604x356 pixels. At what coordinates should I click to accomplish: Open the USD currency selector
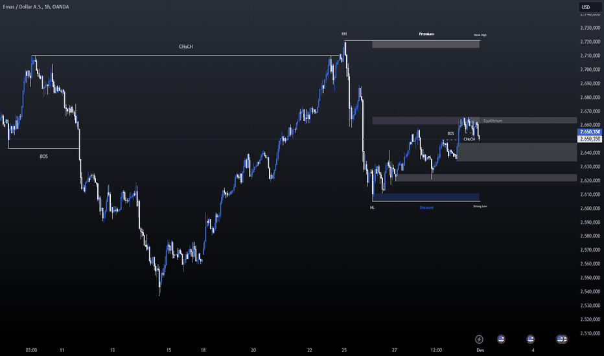[x=589, y=7]
